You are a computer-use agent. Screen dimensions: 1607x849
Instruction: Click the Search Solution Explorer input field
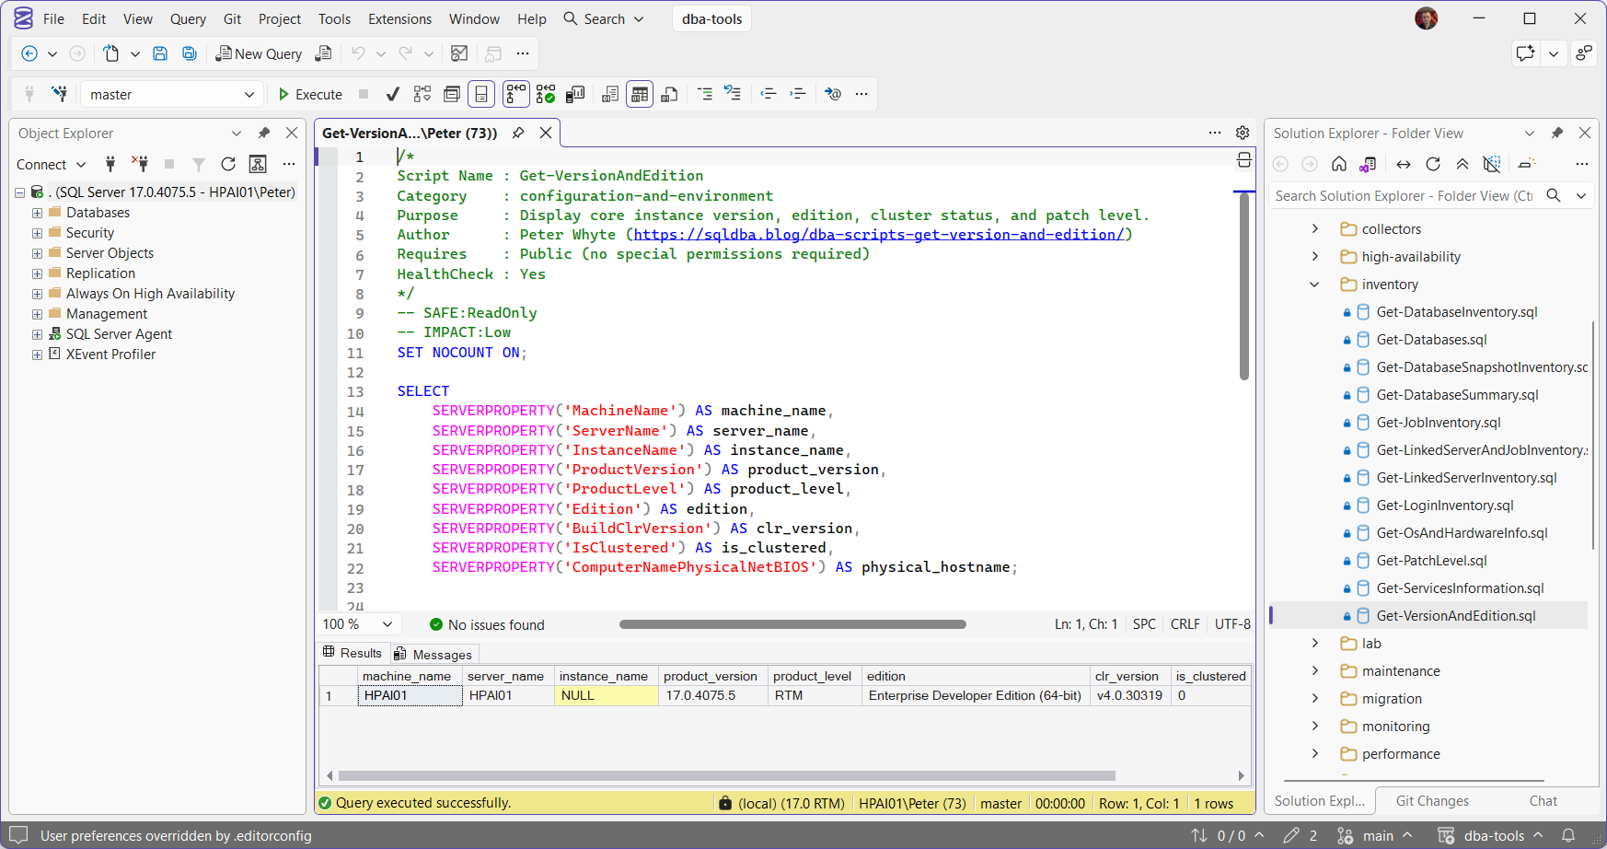click(x=1404, y=196)
